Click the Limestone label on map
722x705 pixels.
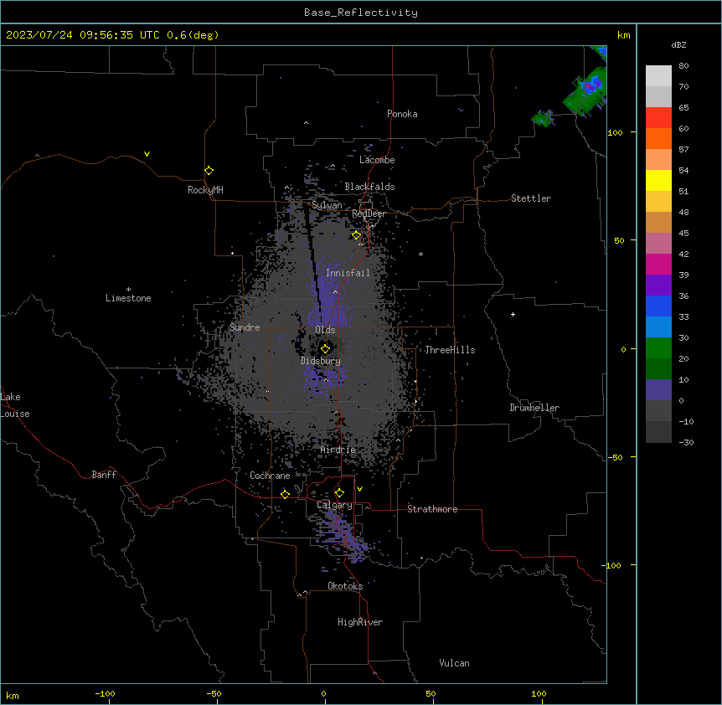(x=128, y=298)
